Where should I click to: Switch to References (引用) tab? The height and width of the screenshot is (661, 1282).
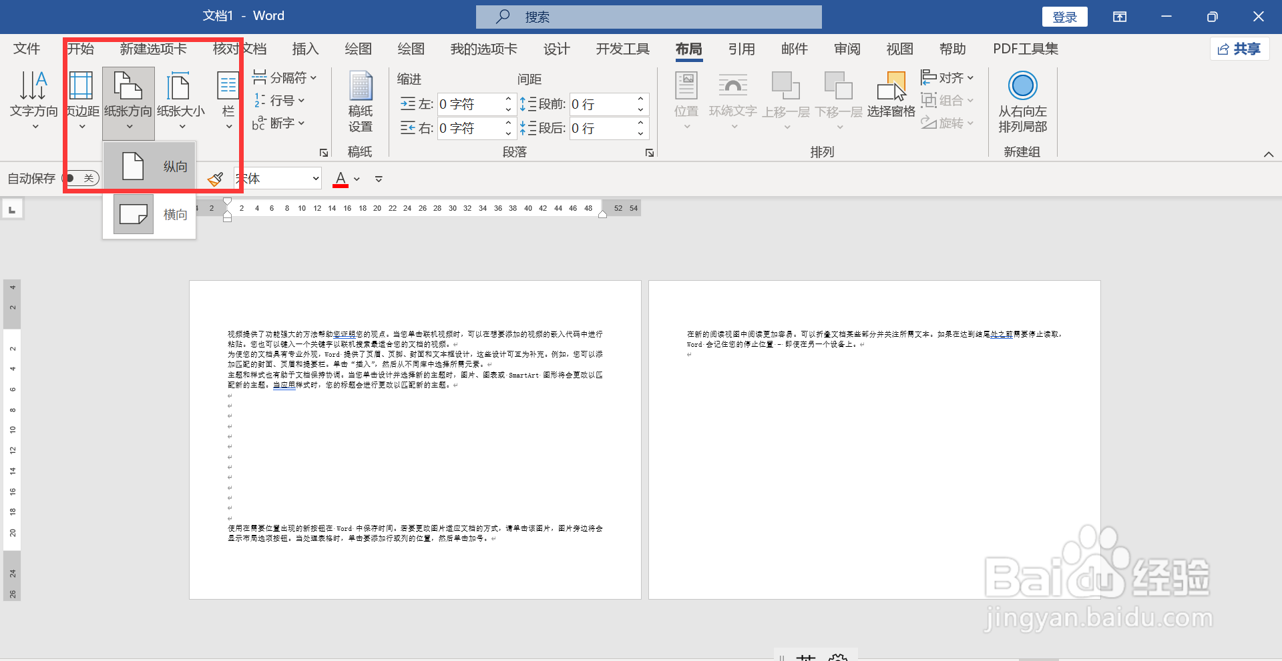741,49
